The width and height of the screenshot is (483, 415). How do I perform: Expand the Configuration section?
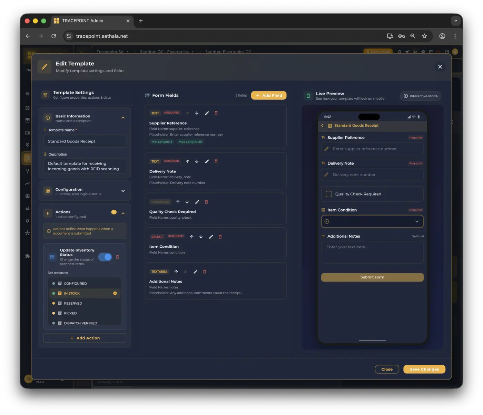click(123, 191)
